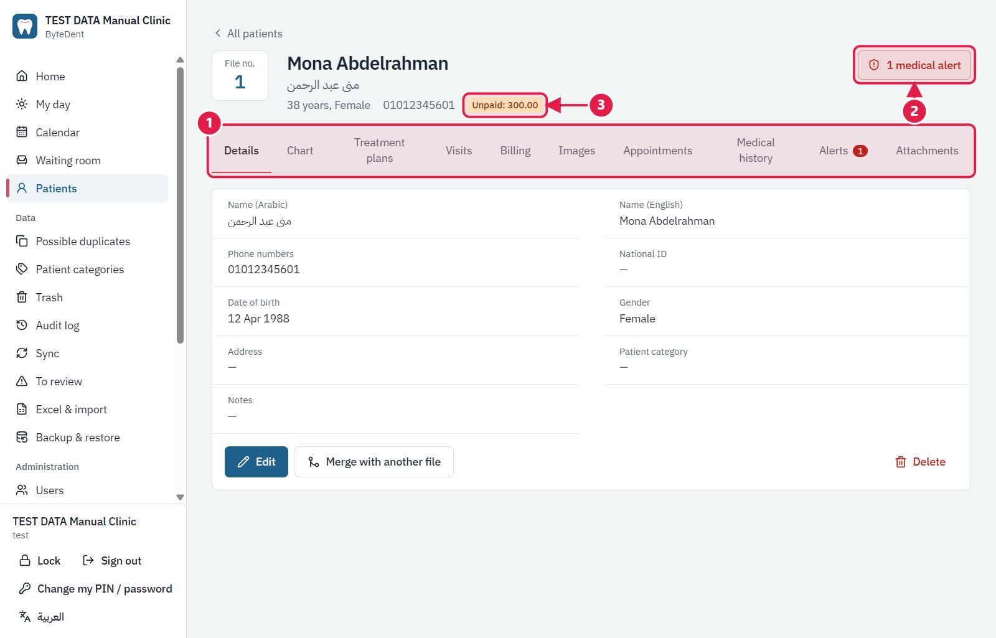Click the File no. 1 box
The width and height of the screenshot is (996, 638).
240,75
